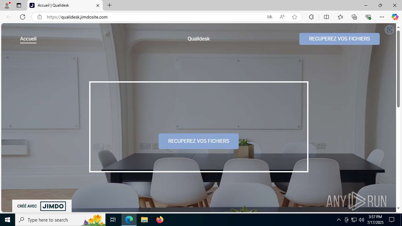Click the scrollbar up arrow
This screenshot has width=402, height=226.
[398, 27]
